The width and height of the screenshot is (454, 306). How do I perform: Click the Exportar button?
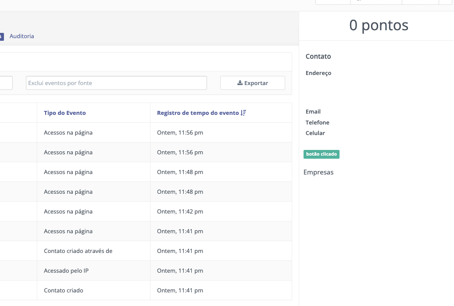253,83
